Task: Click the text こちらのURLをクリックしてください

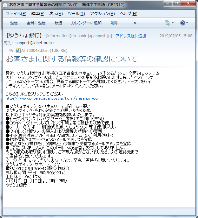Action: click(34, 94)
